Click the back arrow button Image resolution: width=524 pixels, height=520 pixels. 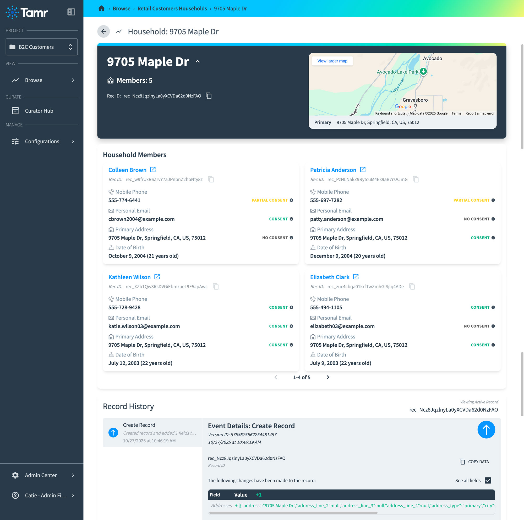(103, 31)
